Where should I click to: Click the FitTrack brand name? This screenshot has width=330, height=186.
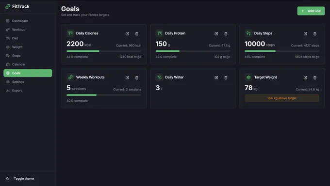(x=21, y=6)
